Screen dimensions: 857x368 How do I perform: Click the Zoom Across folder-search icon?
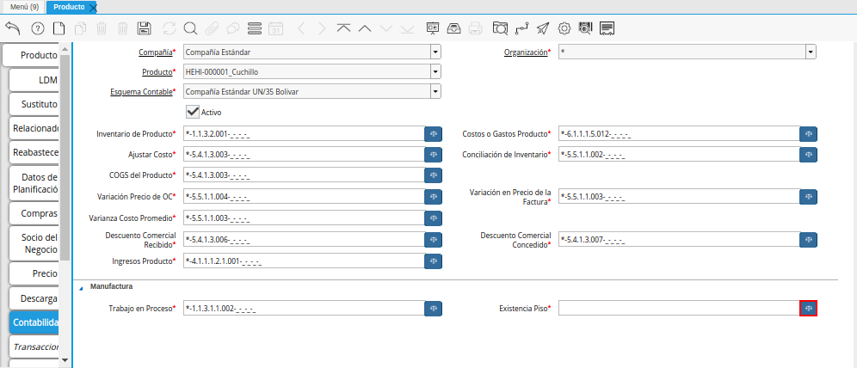coord(500,28)
